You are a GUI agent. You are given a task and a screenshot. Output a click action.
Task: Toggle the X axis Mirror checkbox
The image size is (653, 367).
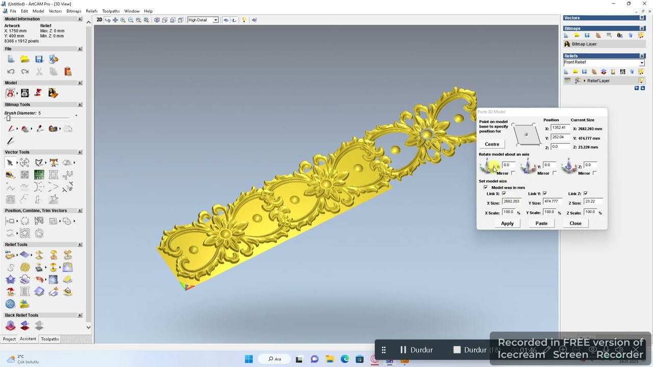(514, 173)
